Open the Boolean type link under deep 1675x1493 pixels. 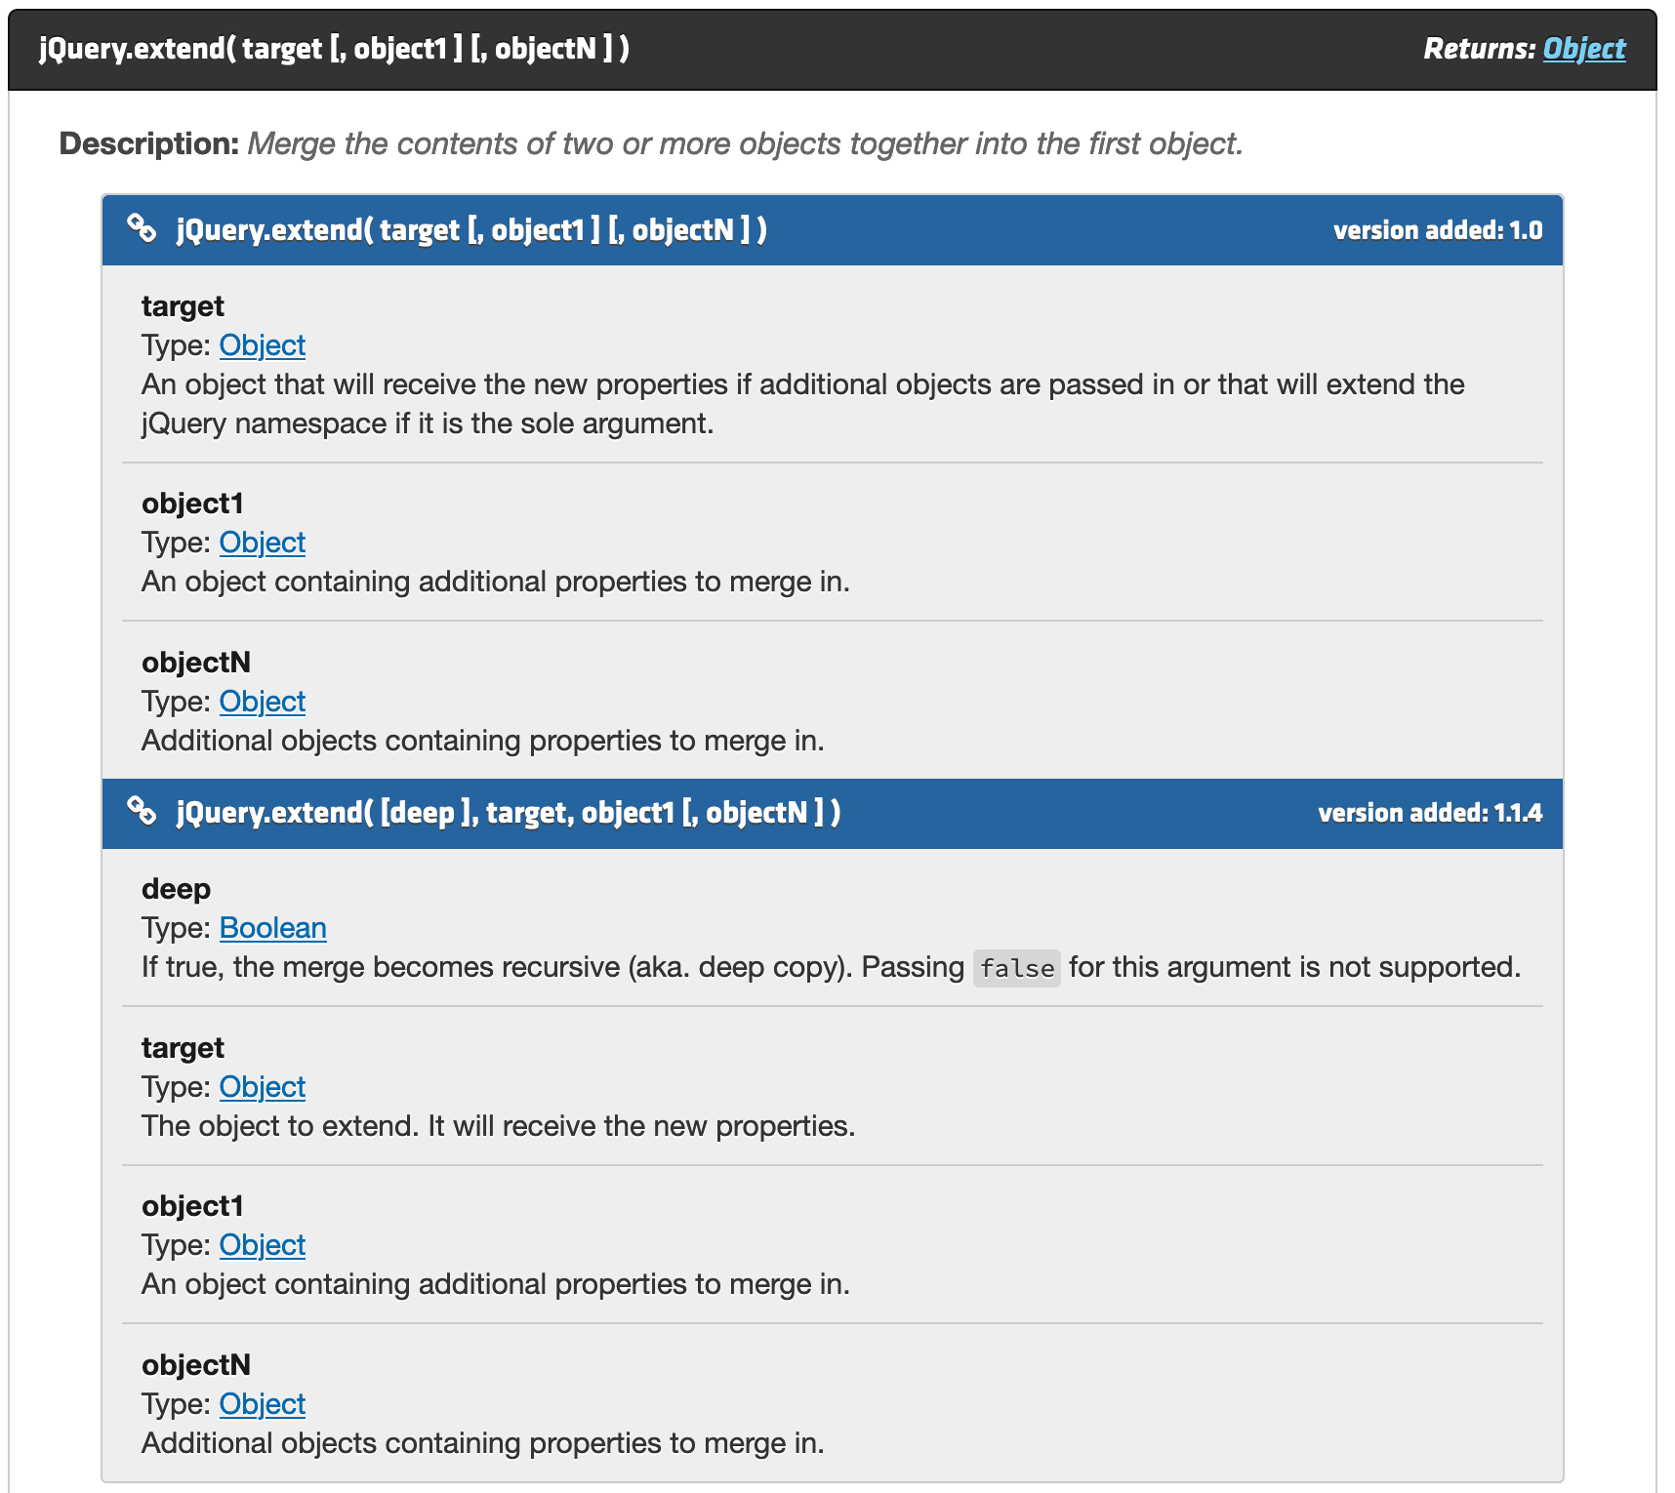pyautogui.click(x=273, y=928)
